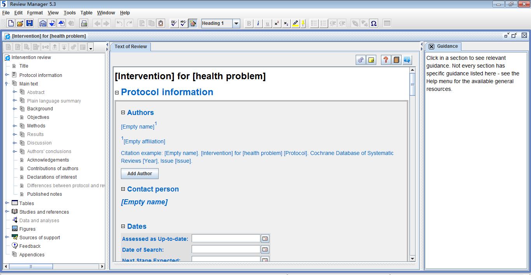The height and width of the screenshot is (275, 531).
Task: Collapse the Contact person section box
Action: coord(123,189)
